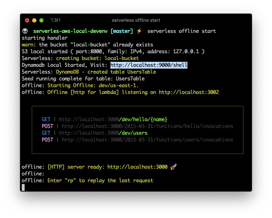Click the first blue GET method label

tap(46, 119)
